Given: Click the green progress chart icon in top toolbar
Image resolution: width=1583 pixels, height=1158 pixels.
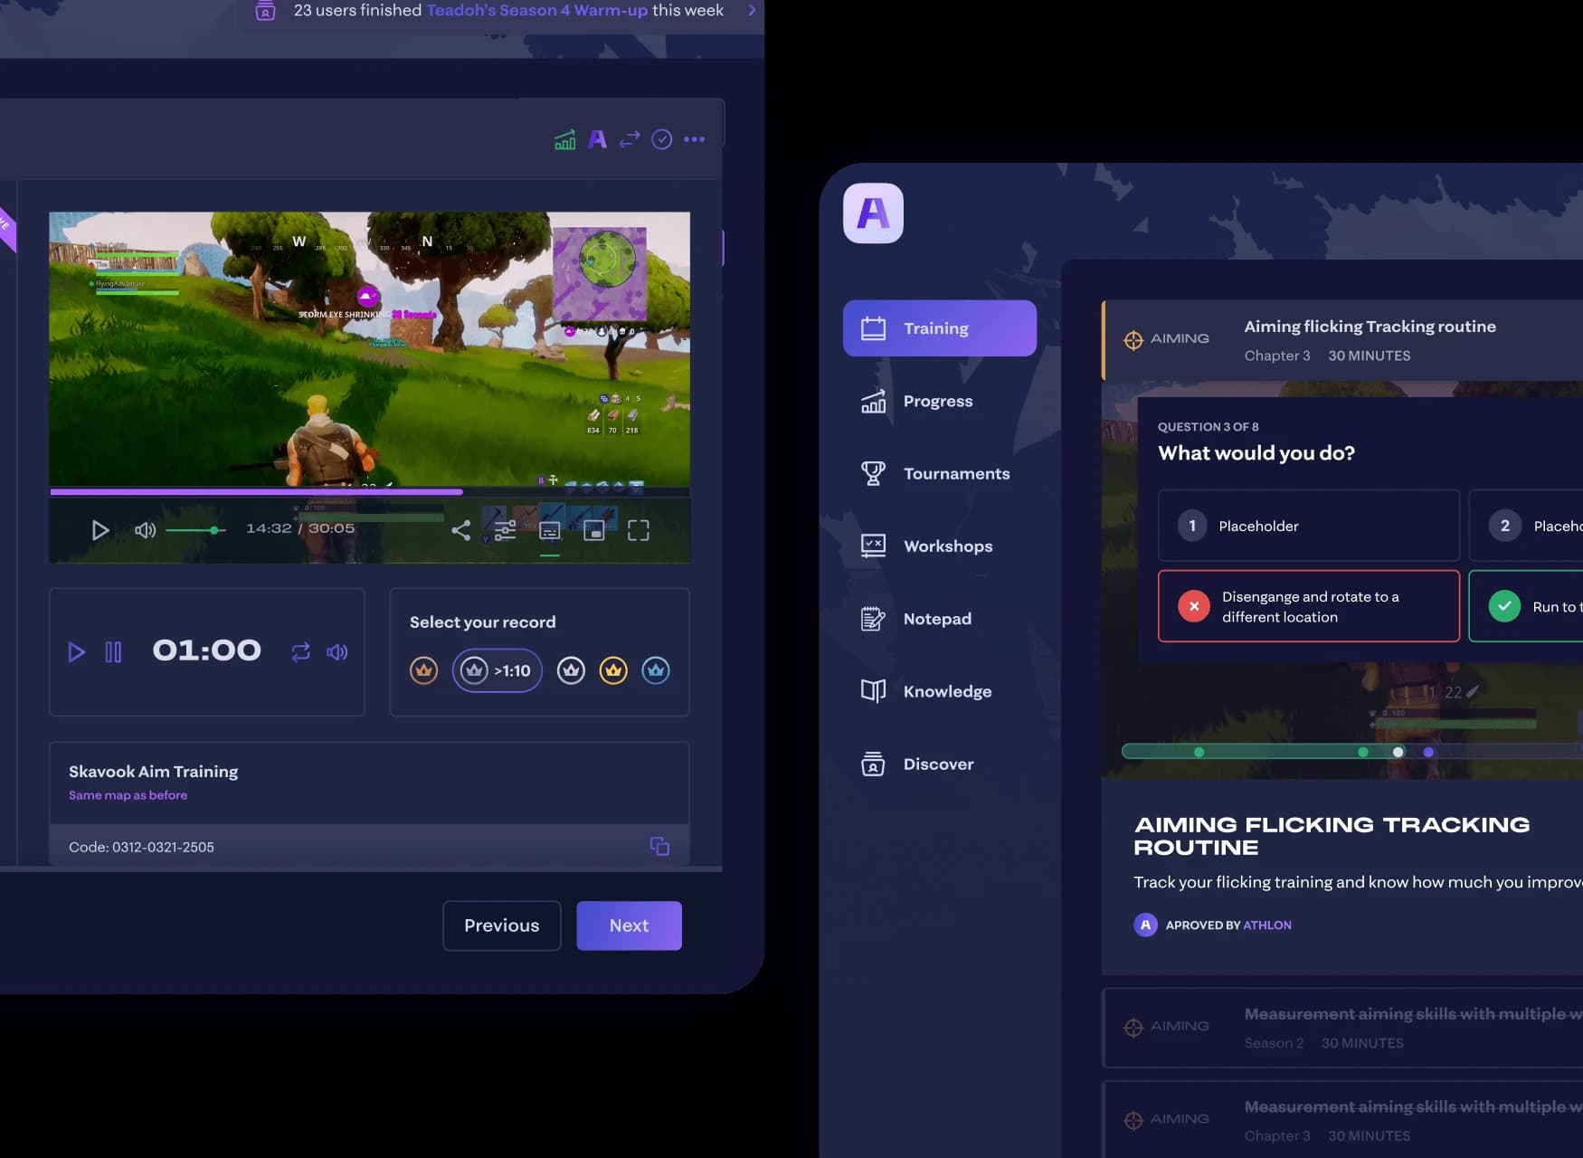Looking at the screenshot, I should pyautogui.click(x=564, y=139).
